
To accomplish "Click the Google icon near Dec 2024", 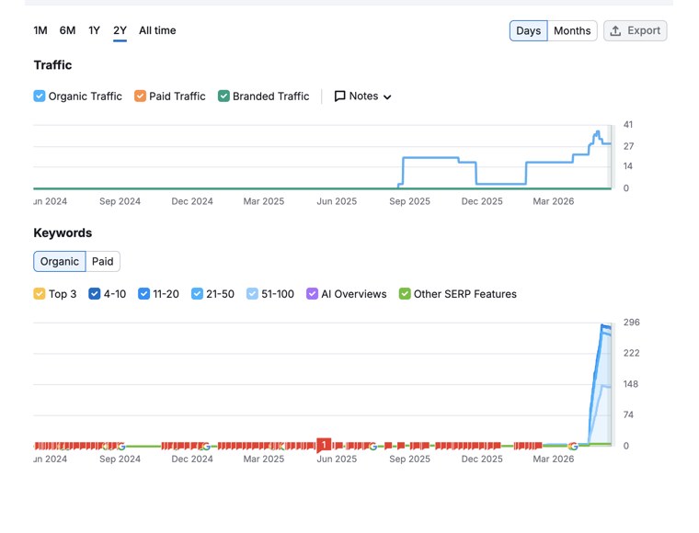I will point(206,446).
